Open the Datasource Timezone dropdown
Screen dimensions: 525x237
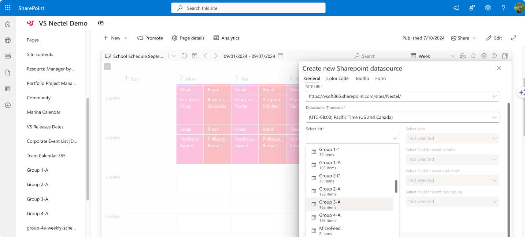click(x=402, y=117)
